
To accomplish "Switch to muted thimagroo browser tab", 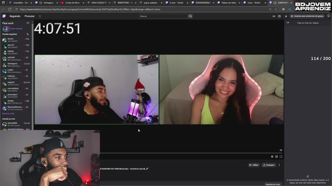I will (x=47, y=3).
